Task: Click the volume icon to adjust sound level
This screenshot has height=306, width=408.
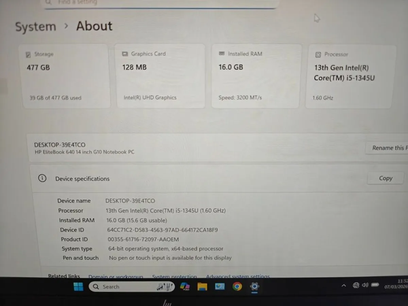Action: pos(365,285)
